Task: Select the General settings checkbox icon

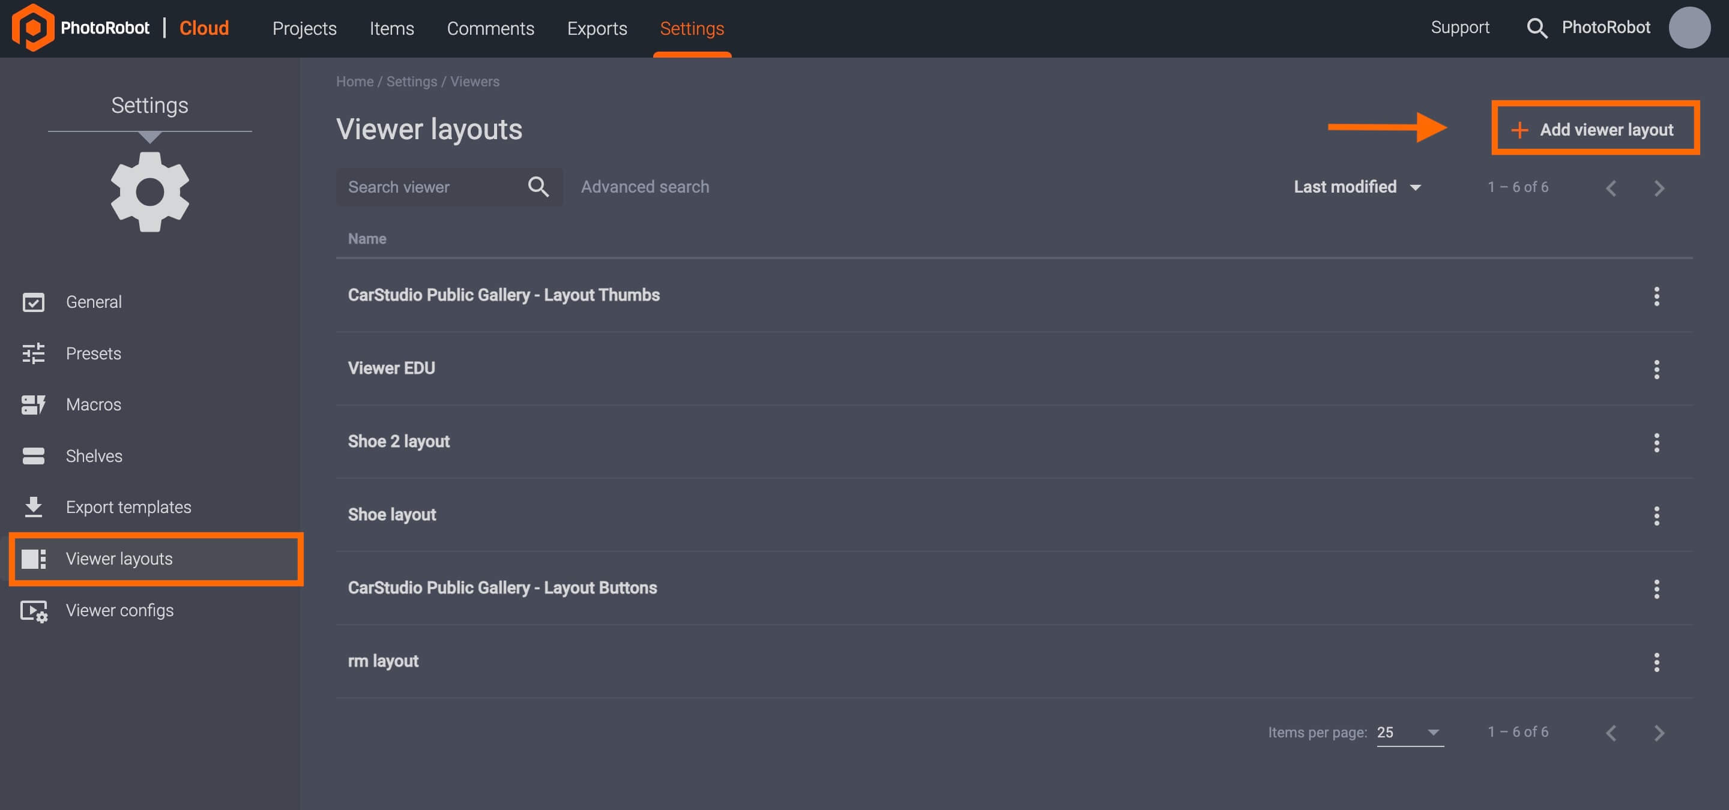Action: 34,302
